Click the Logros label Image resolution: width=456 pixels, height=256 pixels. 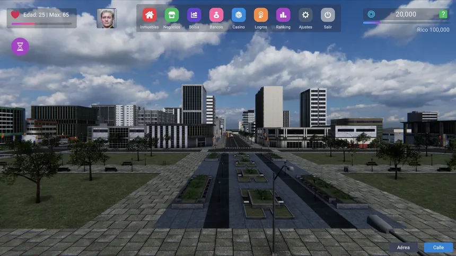[x=261, y=27]
